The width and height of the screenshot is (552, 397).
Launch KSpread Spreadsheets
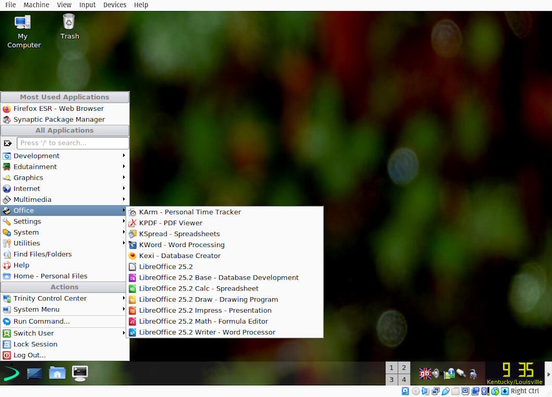[x=225, y=234]
